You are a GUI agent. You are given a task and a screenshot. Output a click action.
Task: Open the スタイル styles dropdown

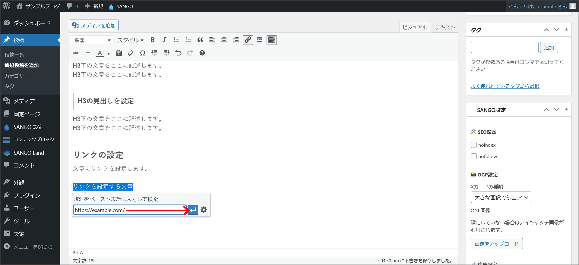tap(130, 40)
